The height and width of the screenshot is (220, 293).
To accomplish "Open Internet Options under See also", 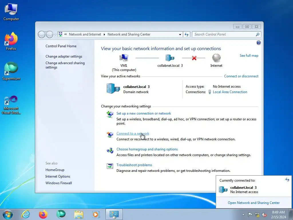I will (x=58, y=176).
